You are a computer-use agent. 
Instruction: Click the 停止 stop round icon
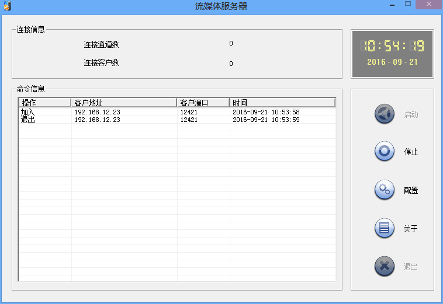384,151
